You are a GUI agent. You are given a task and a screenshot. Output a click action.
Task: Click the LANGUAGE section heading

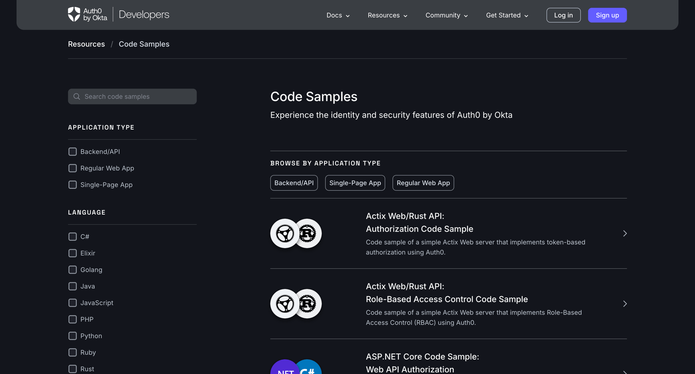tap(87, 213)
